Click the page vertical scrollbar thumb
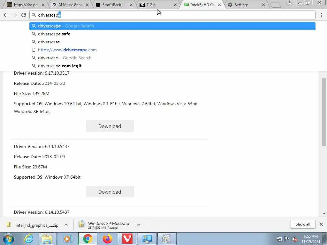The height and width of the screenshot is (245, 327). point(324,112)
